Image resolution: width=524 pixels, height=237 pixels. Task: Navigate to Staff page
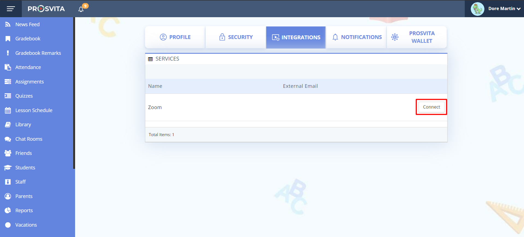tap(20, 182)
